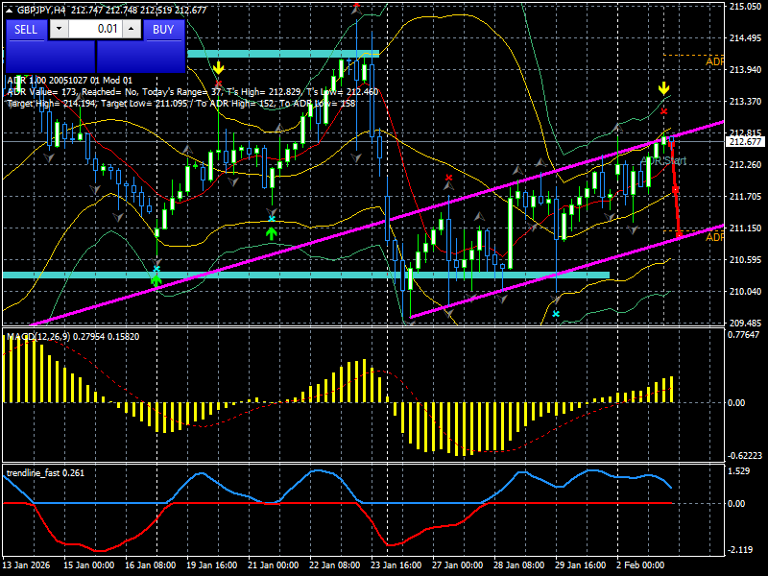Click the 211.705 price scale label
768x576 pixels.
(x=745, y=197)
